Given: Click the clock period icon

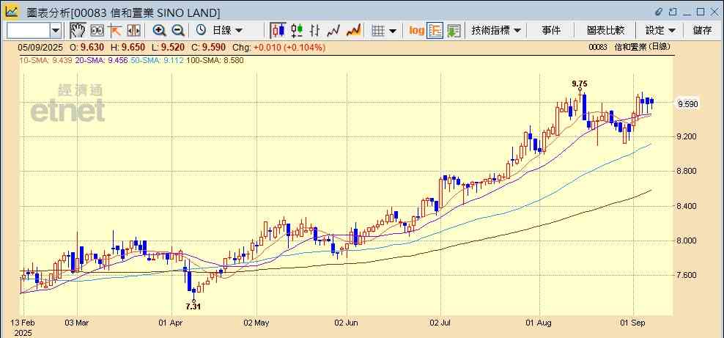Looking at the screenshot, I should [201, 31].
